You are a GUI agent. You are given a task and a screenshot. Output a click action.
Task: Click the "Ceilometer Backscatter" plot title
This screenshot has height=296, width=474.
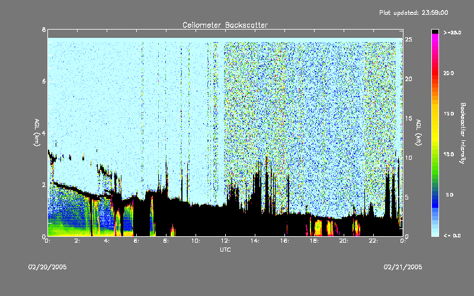click(225, 25)
